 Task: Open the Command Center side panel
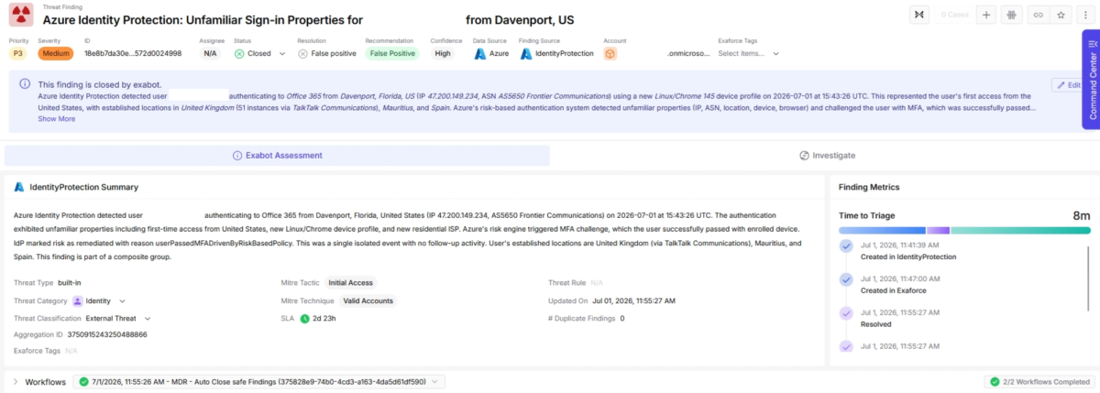(1091, 79)
